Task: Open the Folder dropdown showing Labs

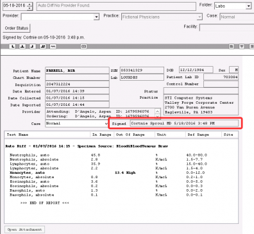Action: point(248,6)
